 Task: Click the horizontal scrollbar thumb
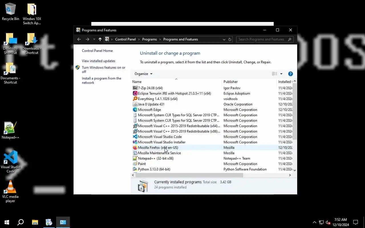pos(189,175)
